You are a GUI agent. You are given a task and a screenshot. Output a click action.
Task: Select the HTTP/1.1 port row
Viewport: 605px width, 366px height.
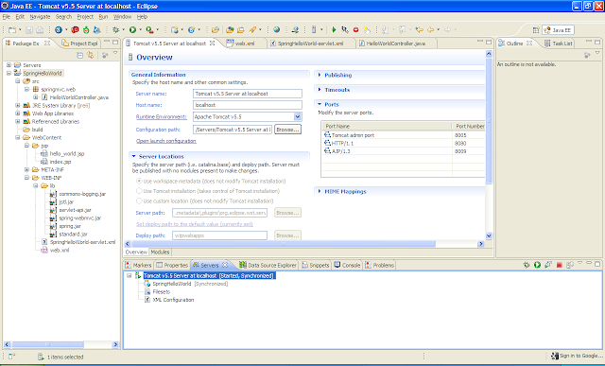click(x=403, y=143)
